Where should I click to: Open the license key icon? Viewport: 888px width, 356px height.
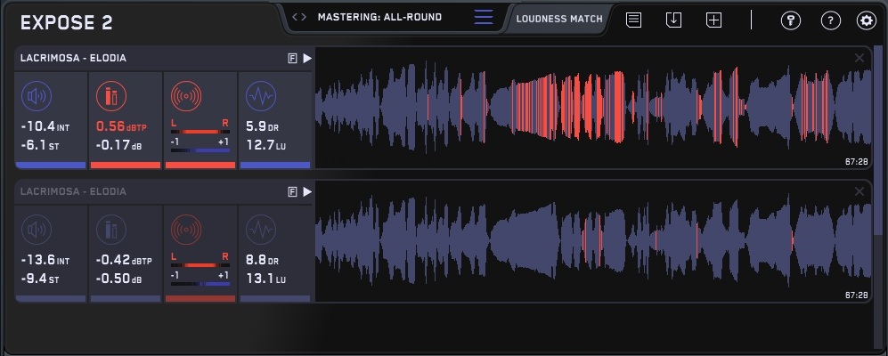(x=791, y=20)
